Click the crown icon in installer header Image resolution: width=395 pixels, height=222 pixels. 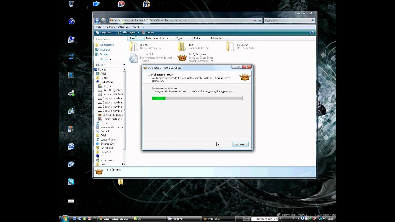245,77
